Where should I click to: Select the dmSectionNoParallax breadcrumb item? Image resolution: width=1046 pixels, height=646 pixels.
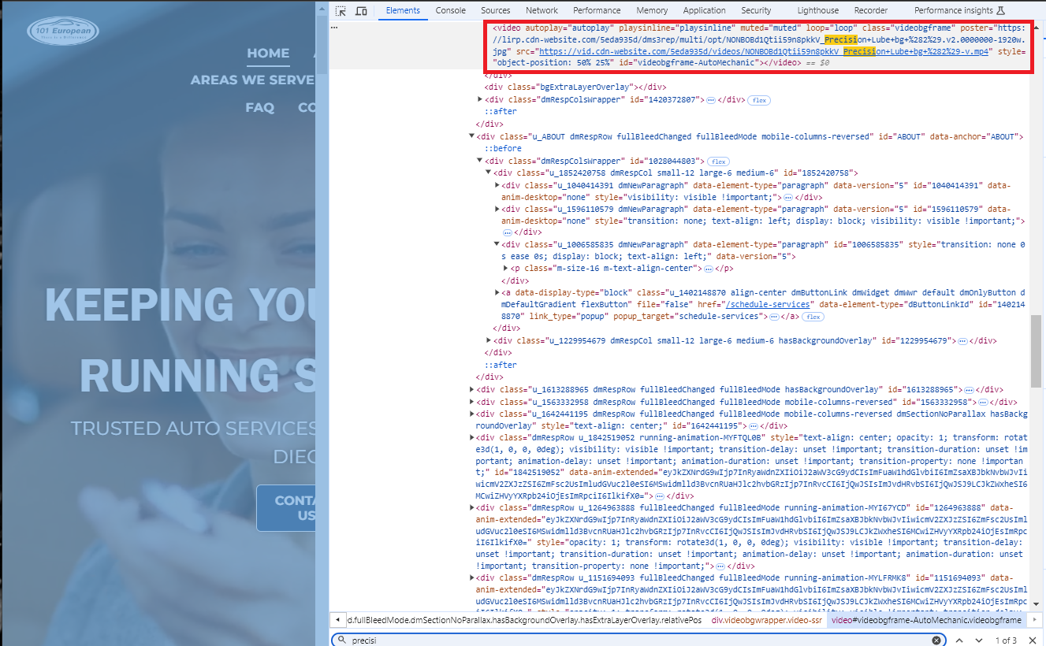coord(525,620)
